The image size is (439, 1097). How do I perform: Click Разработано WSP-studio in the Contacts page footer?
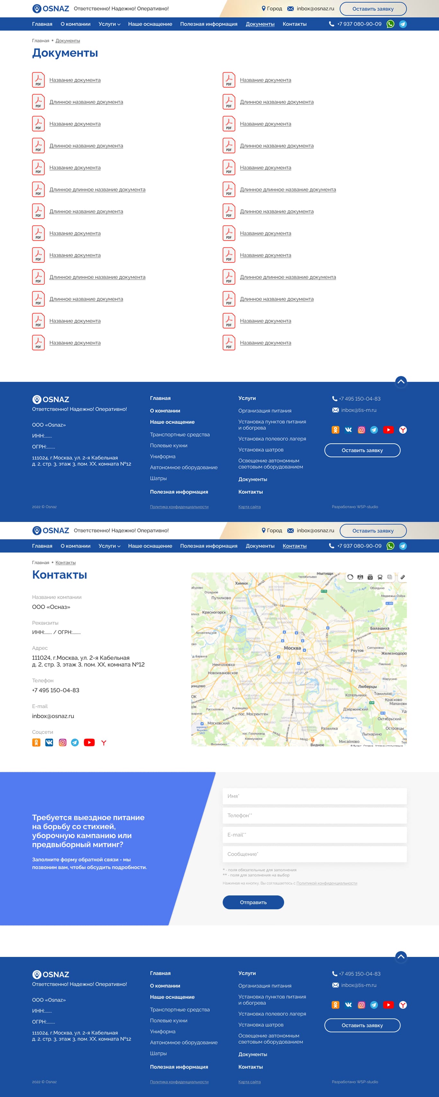[355, 1082]
